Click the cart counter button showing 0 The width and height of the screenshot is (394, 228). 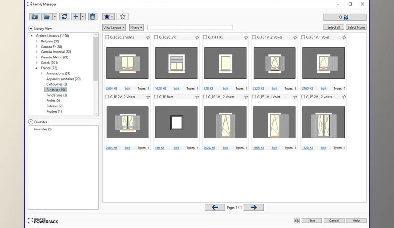(x=345, y=17)
